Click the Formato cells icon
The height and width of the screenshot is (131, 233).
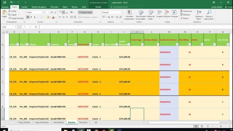tap(174, 12)
